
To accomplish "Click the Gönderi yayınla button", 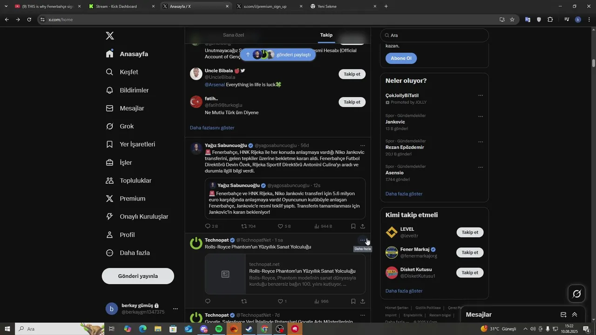I will [138, 276].
